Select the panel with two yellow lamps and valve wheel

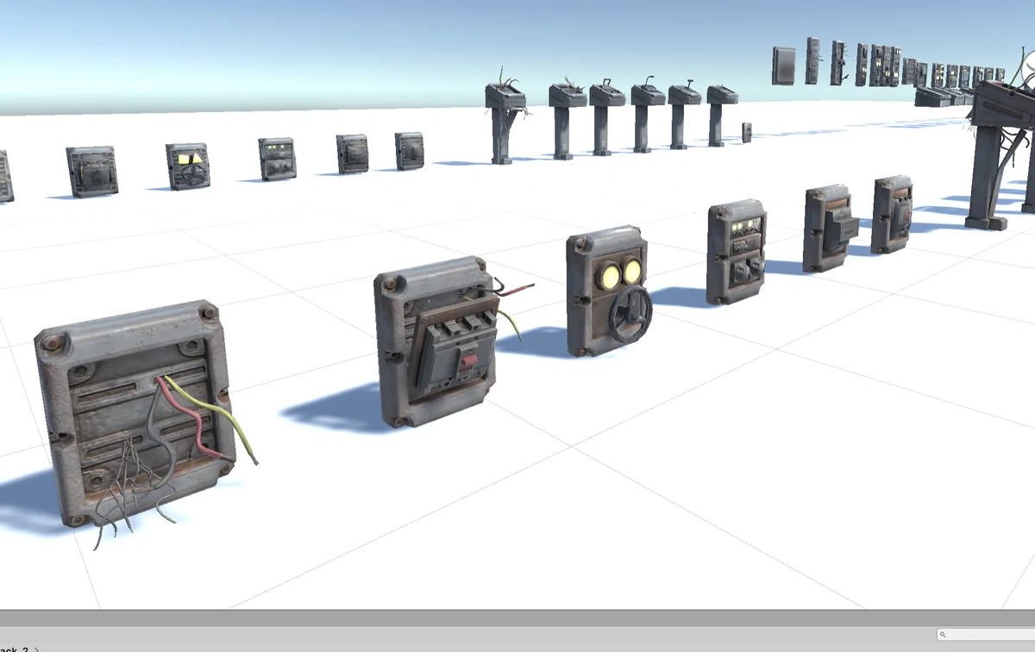coord(607,291)
